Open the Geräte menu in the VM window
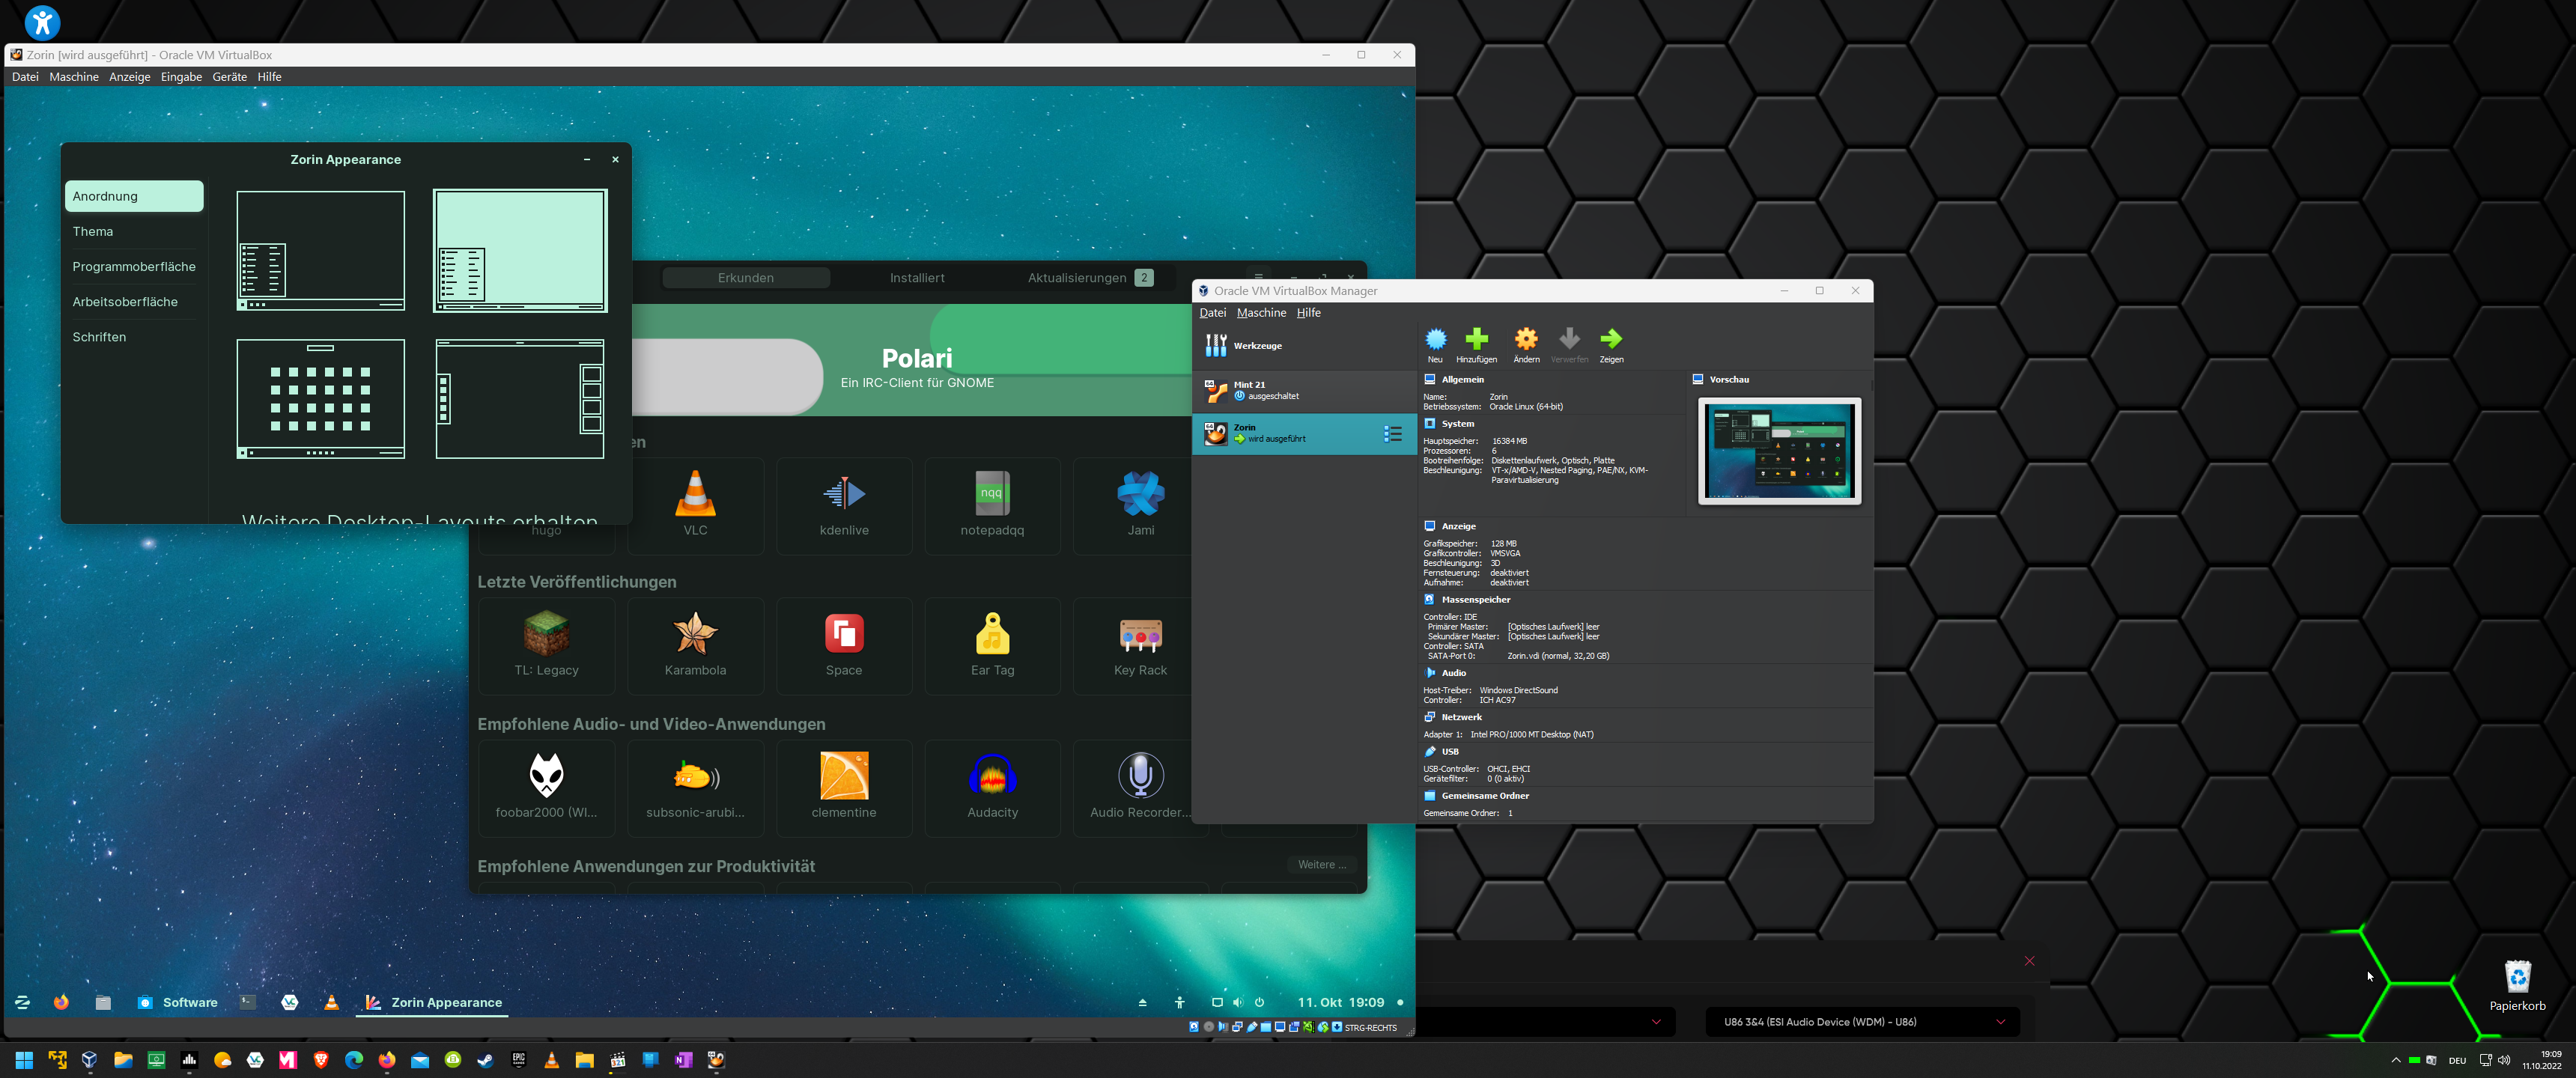2576x1078 pixels. pos(229,77)
